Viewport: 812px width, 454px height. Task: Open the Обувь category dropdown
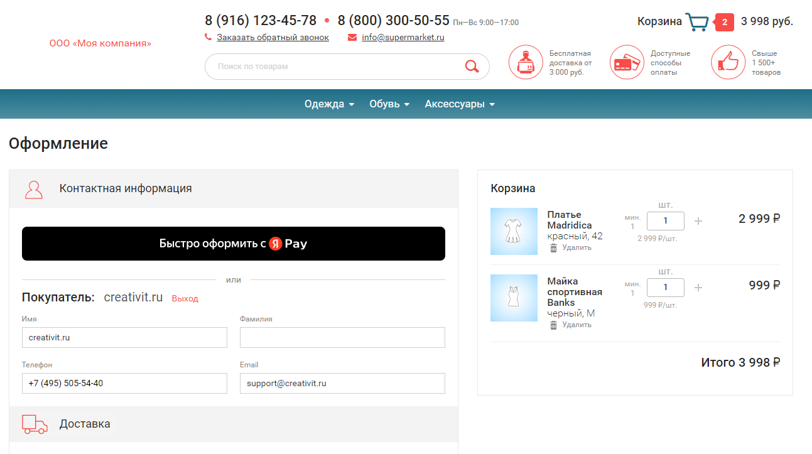click(x=389, y=104)
